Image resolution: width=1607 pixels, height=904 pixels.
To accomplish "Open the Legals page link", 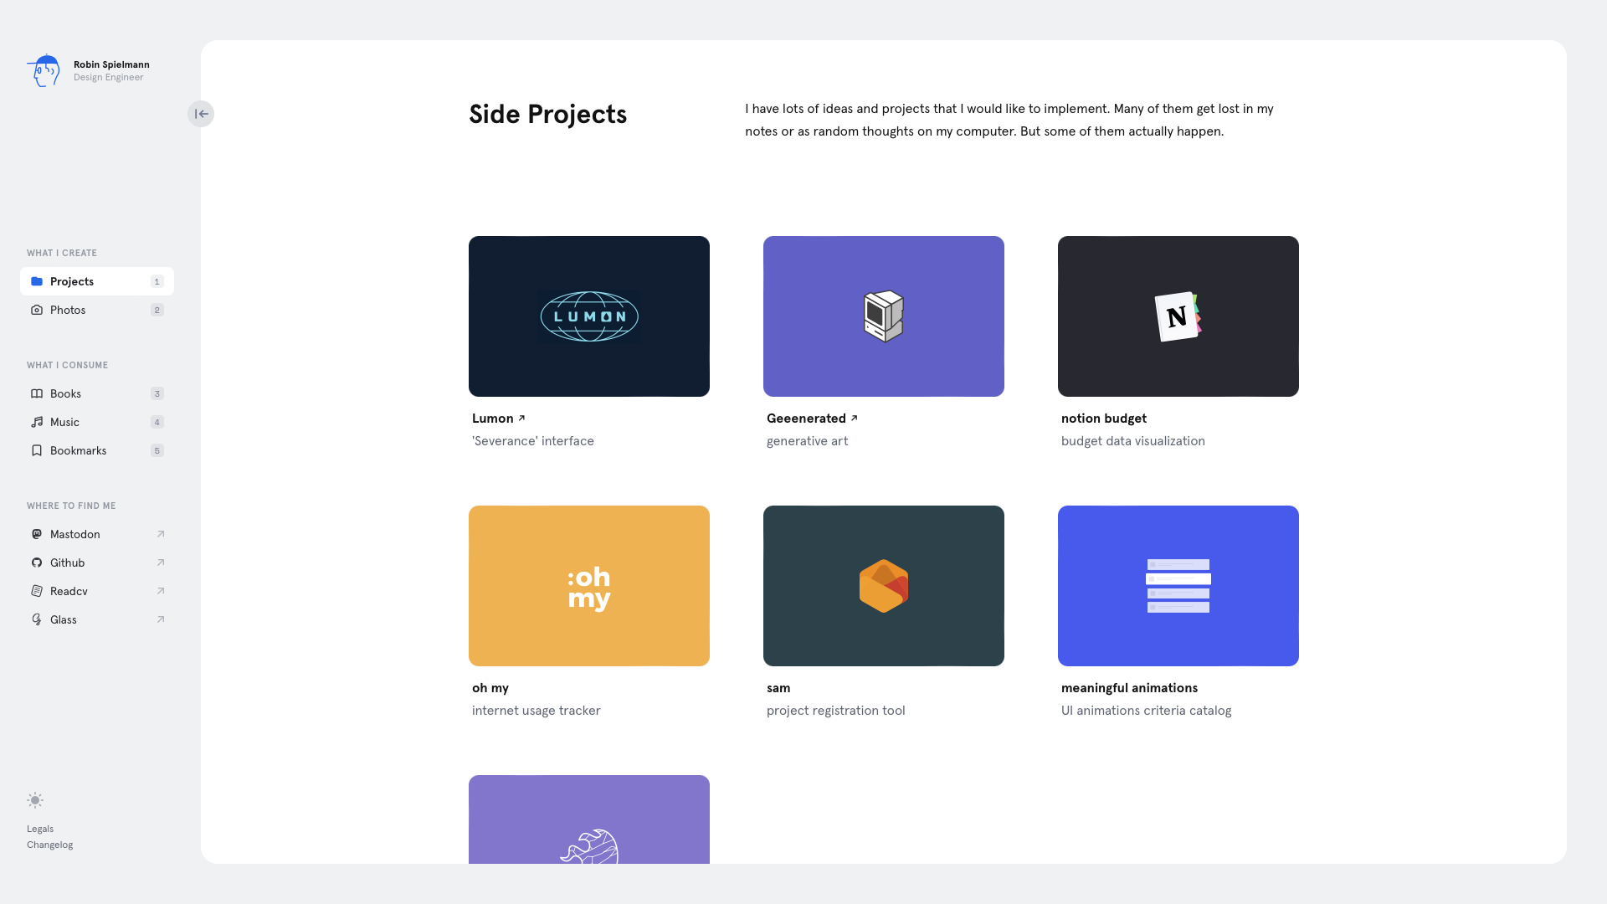I will pos(40,829).
